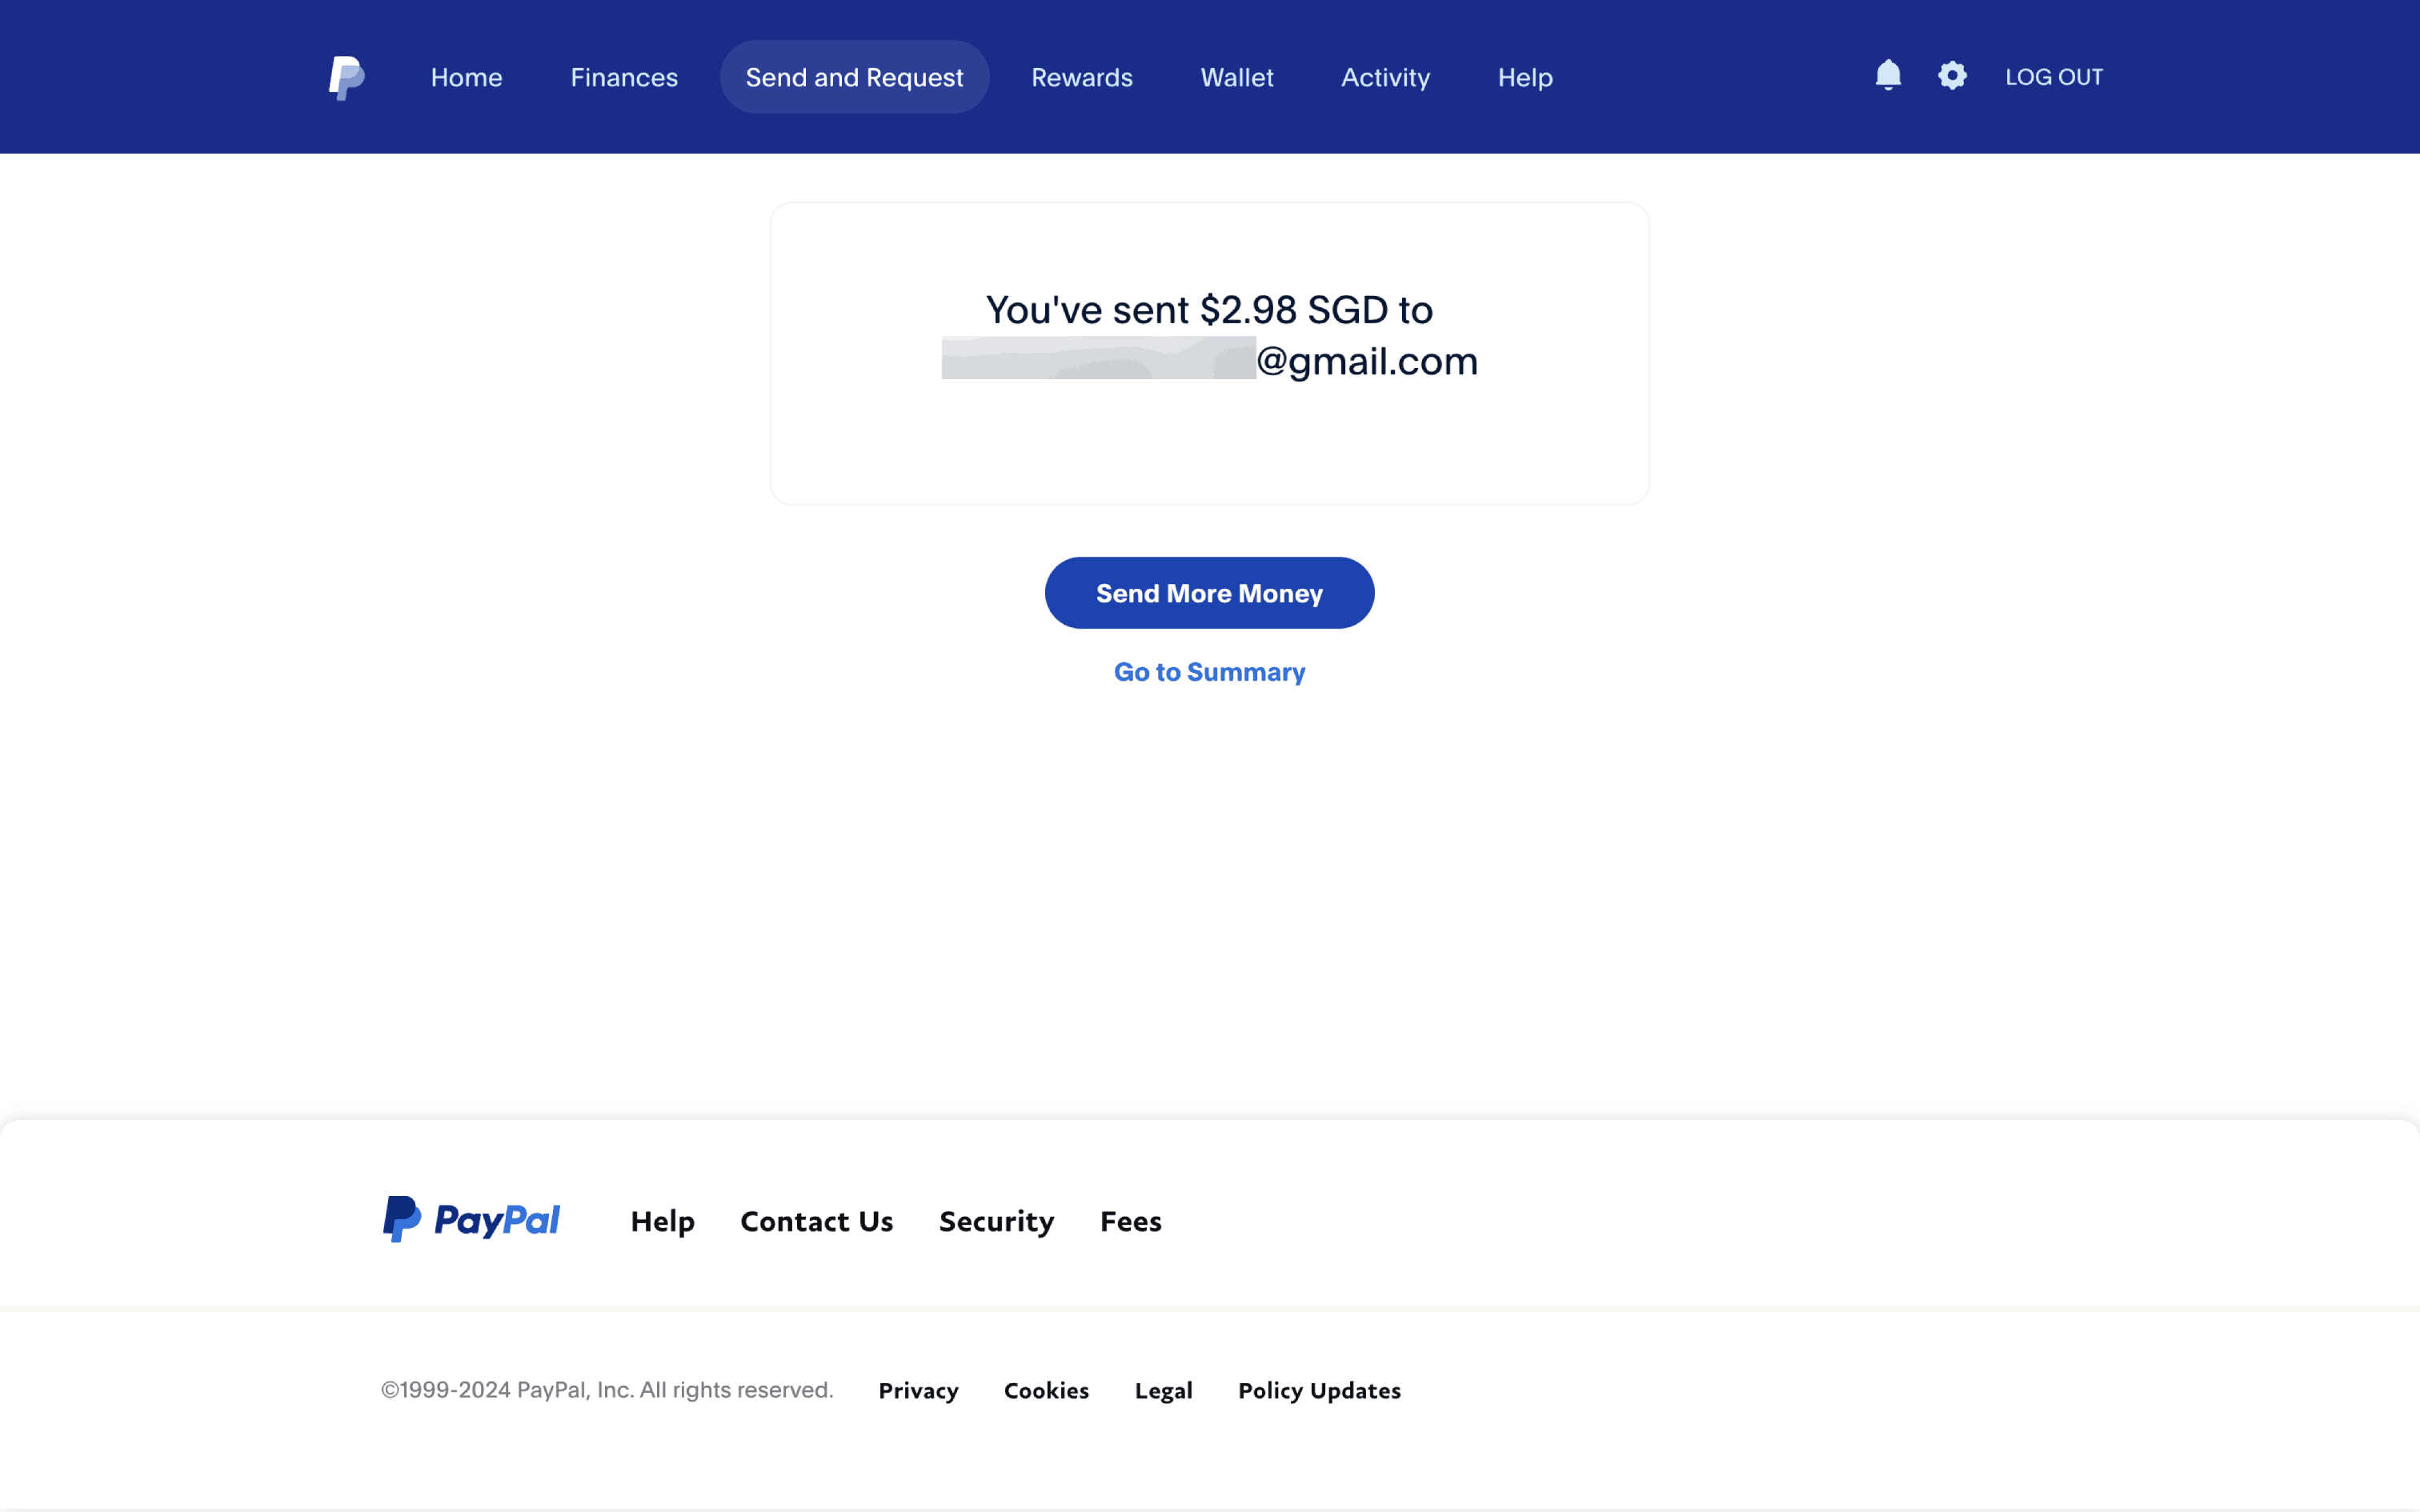The image size is (2420, 1512).
Task: Go to the Home tab
Action: [466, 77]
